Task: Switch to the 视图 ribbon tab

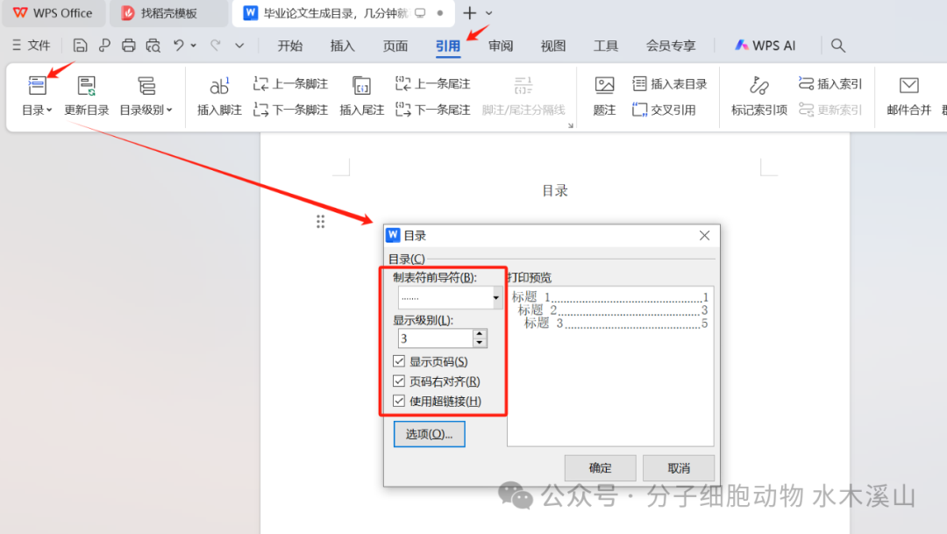Action: (x=553, y=46)
